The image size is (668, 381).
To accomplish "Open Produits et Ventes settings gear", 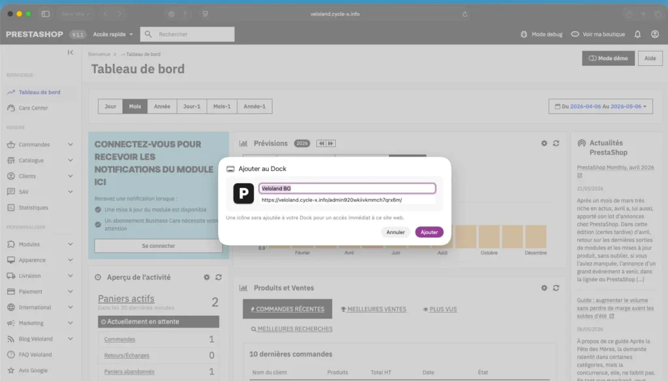I will pos(544,288).
